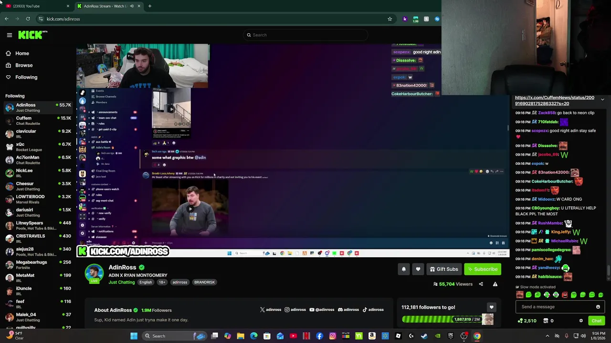The image size is (611, 343).
Task: Click the Windows Start button
Action: coord(134,336)
